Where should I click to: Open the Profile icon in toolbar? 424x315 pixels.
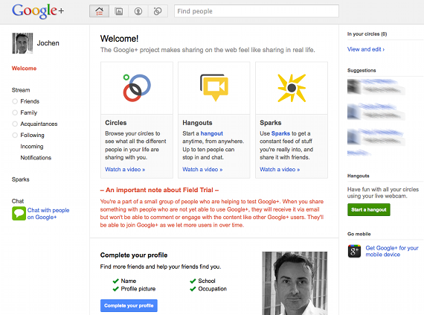(138, 11)
